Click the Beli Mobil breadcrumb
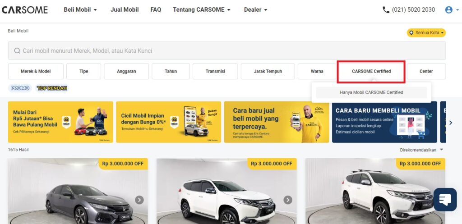Viewport: 462px width, 224px height. (x=18, y=31)
